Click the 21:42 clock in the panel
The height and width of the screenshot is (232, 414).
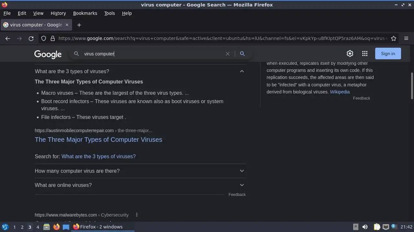406,227
